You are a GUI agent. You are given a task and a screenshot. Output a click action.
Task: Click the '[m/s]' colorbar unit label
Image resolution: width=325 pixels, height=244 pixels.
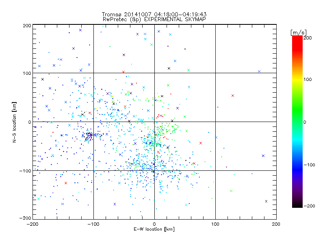[x=299, y=33]
